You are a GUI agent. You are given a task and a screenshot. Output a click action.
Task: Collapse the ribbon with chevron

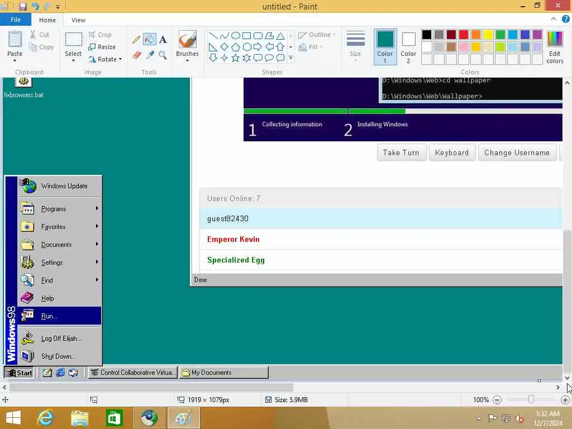tap(554, 19)
